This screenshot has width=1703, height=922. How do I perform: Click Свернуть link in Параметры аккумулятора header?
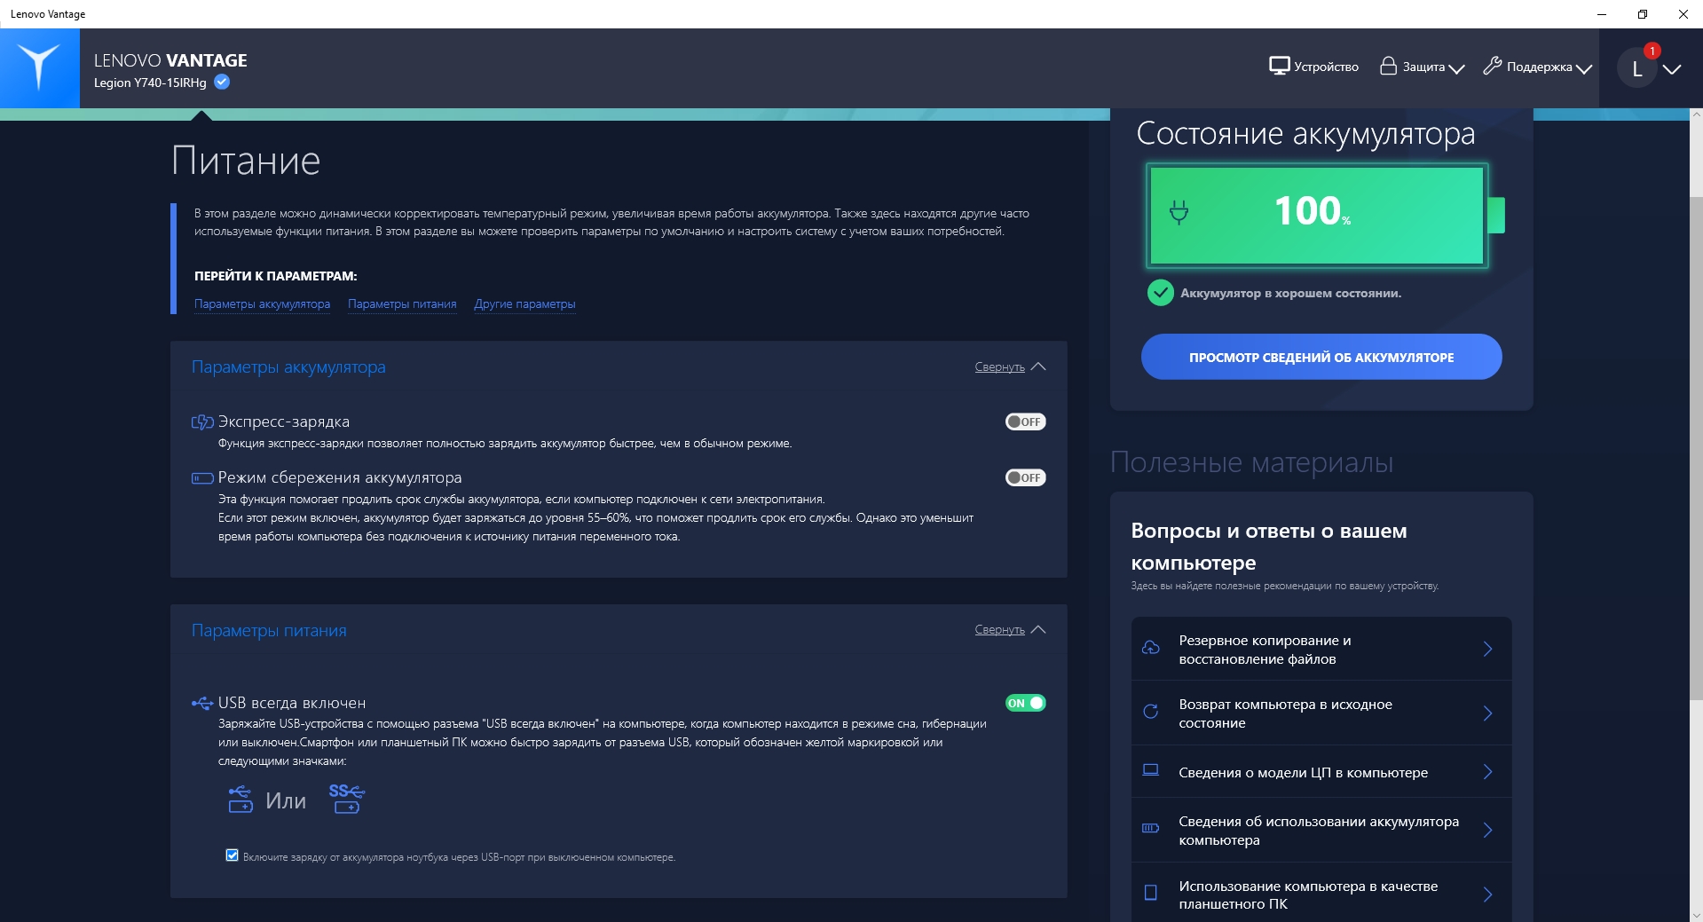pos(999,367)
